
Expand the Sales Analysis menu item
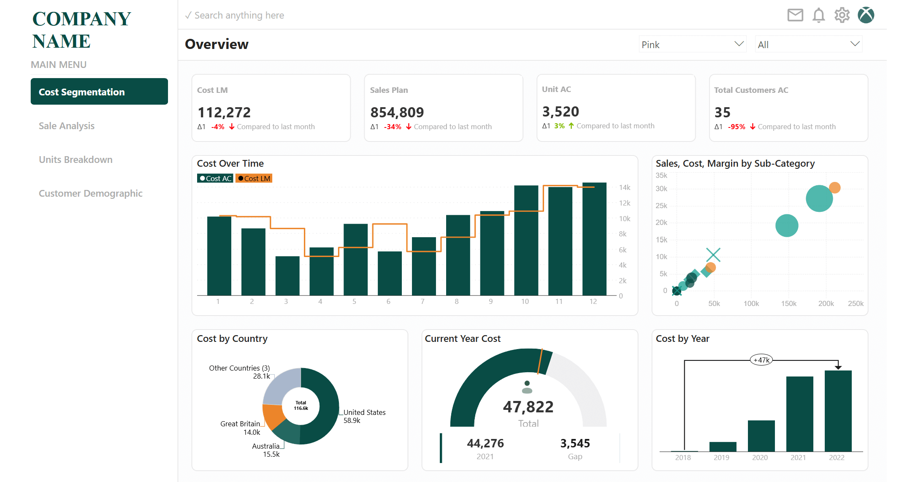pyautogui.click(x=68, y=125)
